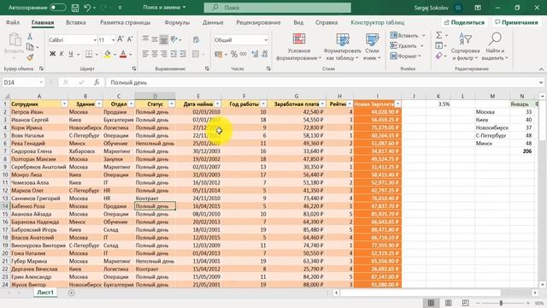Screen dimensions: 547x308
Task: Collapse the ribbon with chevron arrow
Action: click(x=541, y=69)
